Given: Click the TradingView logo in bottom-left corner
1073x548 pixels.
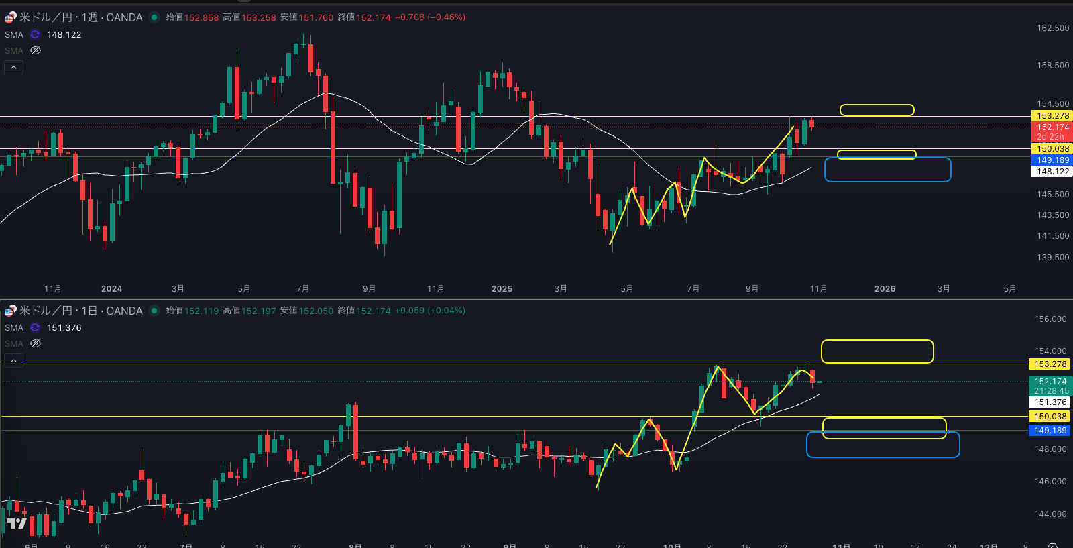Looking at the screenshot, I should tap(16, 523).
